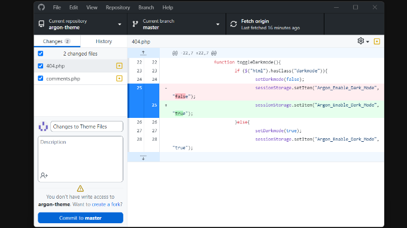Click the @@ -22,7 +22,7 @@ hunk header
The width and height of the screenshot is (407, 228).
click(195, 53)
